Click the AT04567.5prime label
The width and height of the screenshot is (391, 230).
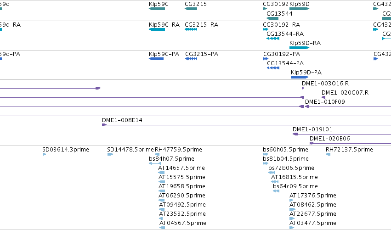point(183,223)
